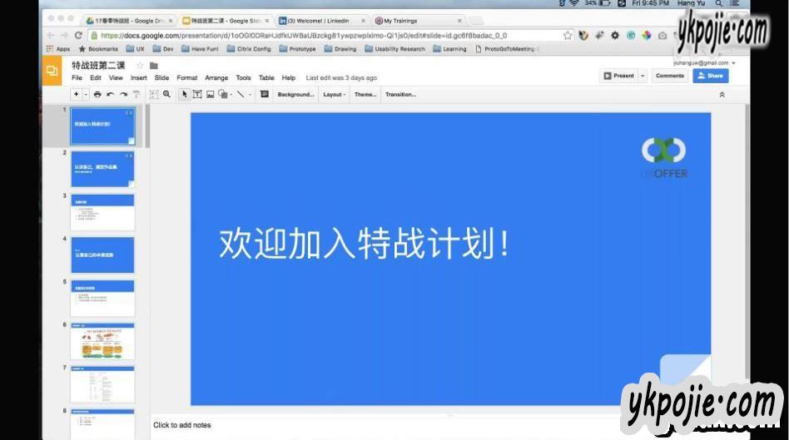Viewport: 789px width, 440px height.
Task: Select the text box tool
Action: pos(197,95)
